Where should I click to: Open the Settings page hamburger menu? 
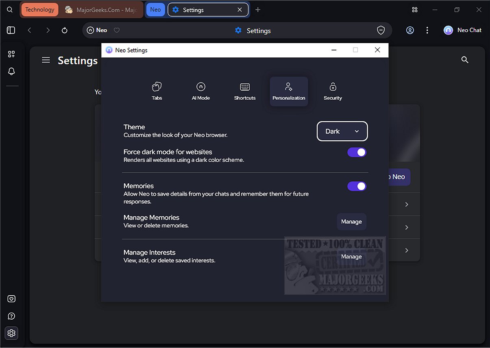(46, 60)
